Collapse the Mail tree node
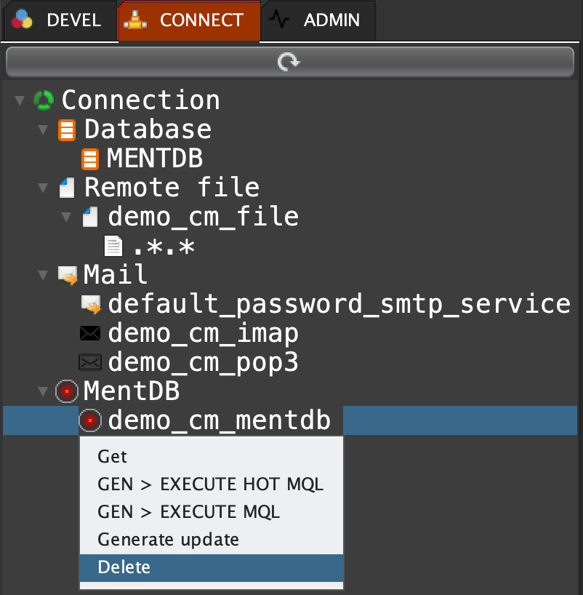The width and height of the screenshot is (583, 595). click(x=43, y=275)
